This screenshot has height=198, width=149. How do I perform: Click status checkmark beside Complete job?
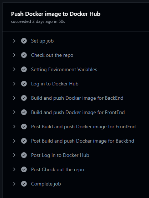click(x=24, y=184)
